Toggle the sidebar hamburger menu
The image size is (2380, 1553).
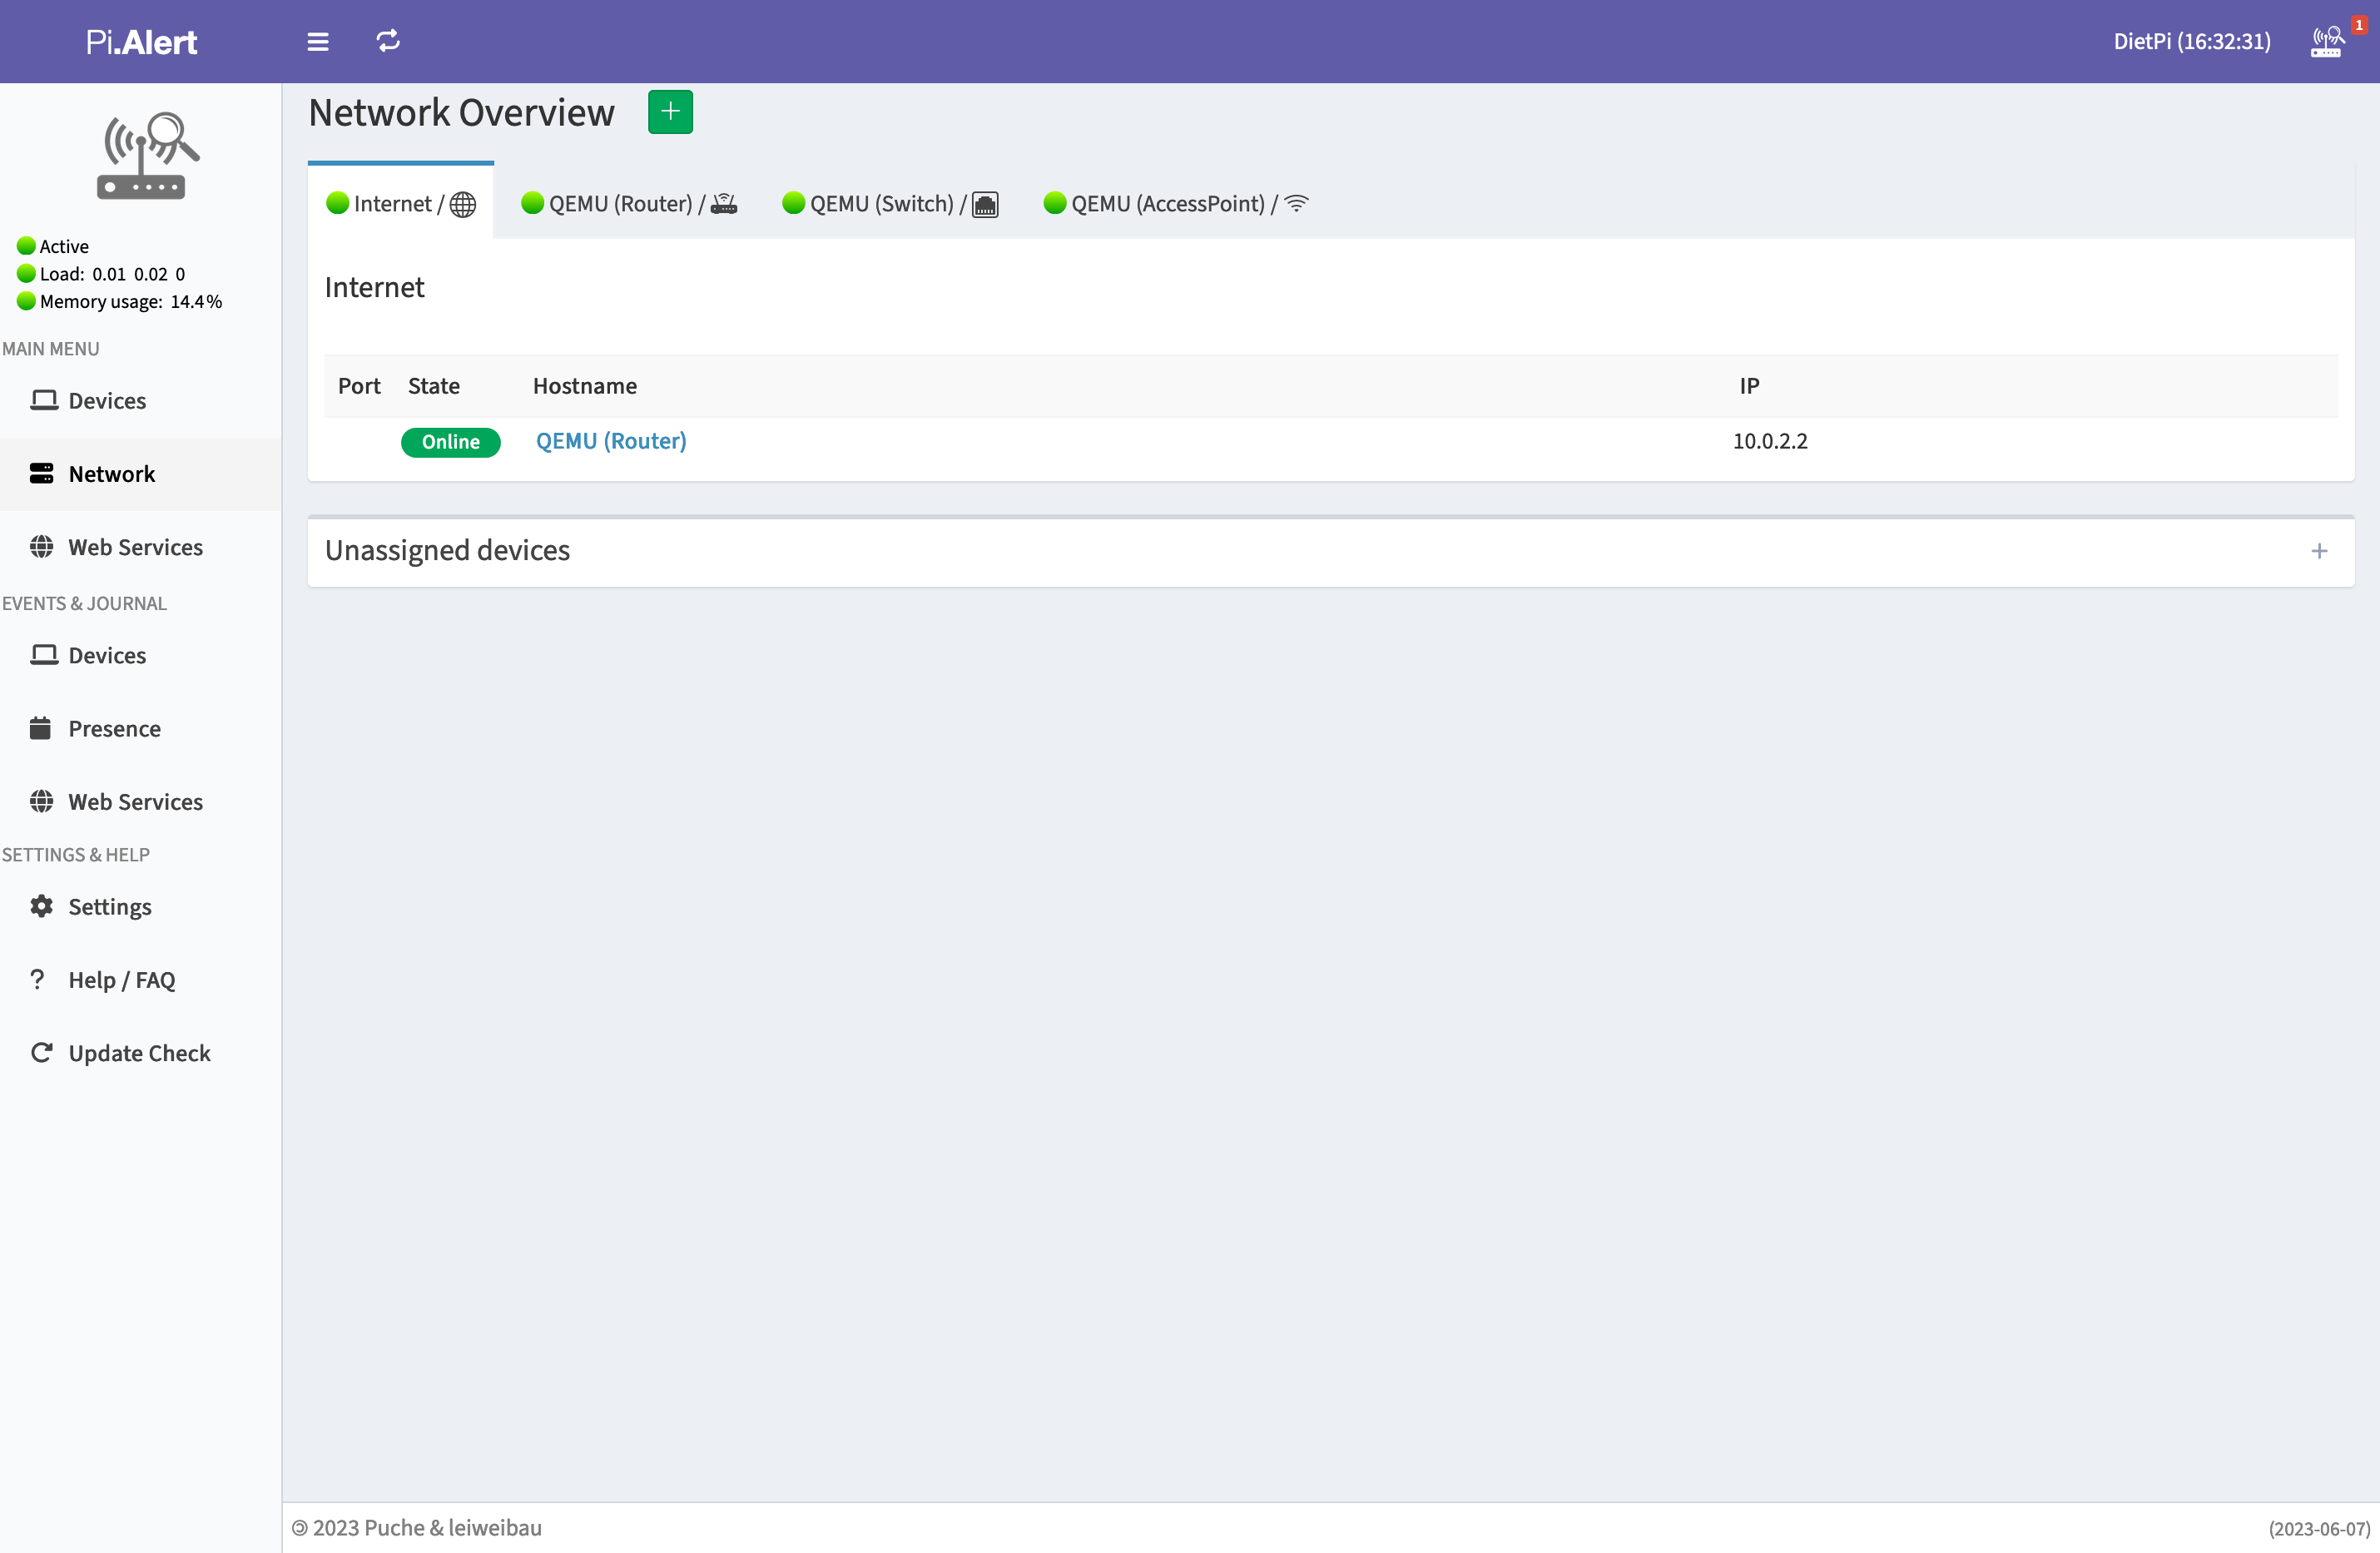[x=317, y=41]
